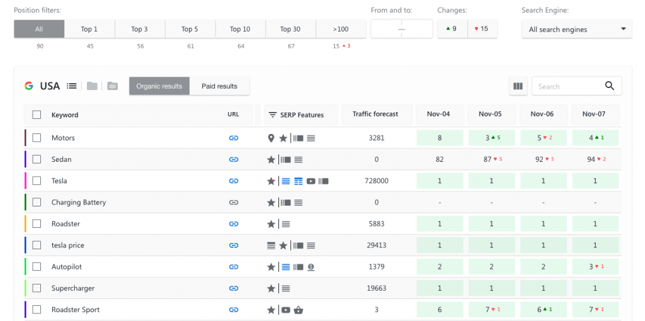The image size is (645, 321).
Task: Sort by the Keyword column header
Action: pyautogui.click(x=65, y=115)
